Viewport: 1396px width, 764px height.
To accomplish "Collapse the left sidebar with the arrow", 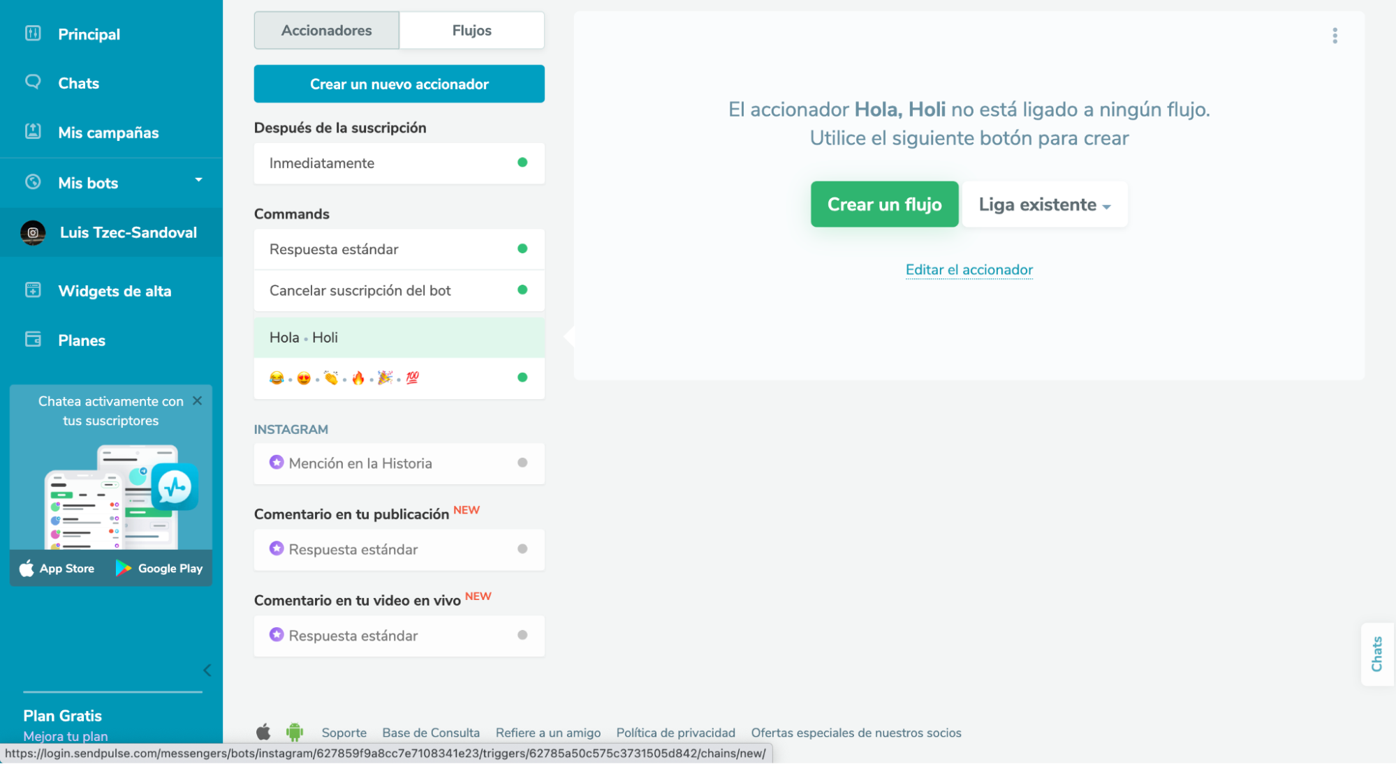I will point(207,671).
